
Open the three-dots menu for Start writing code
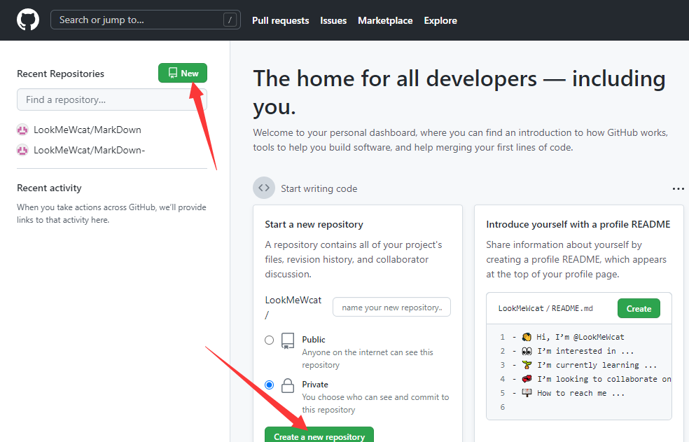tap(678, 188)
